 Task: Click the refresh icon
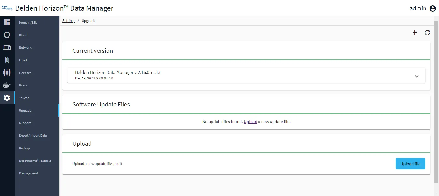tap(427, 33)
